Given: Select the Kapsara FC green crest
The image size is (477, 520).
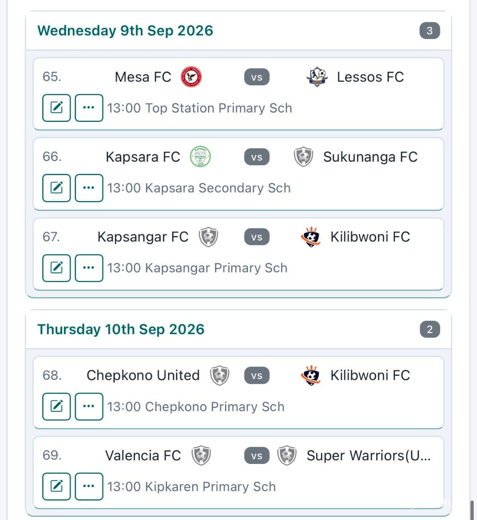Looking at the screenshot, I should click(x=200, y=157).
